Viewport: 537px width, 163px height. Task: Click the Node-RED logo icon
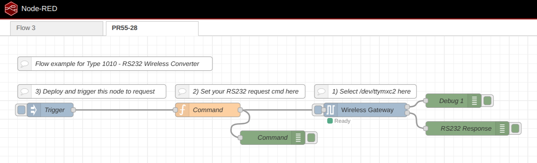[11, 8]
